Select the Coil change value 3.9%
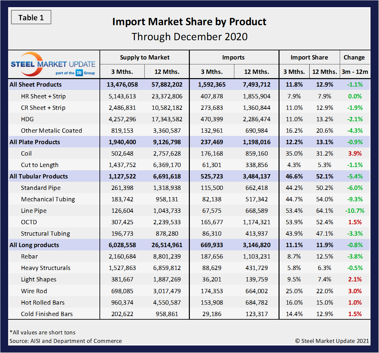 [x=355, y=154]
